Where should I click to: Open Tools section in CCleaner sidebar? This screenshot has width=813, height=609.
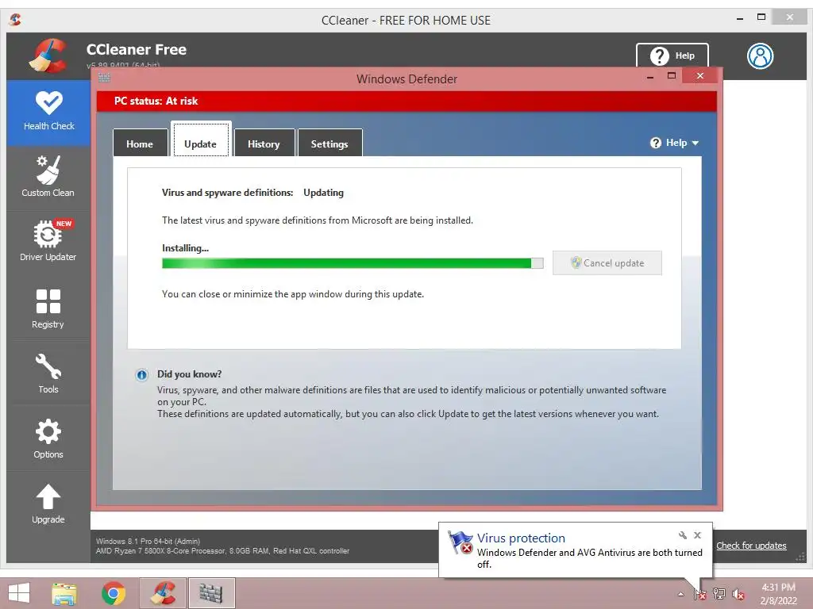pyautogui.click(x=48, y=374)
